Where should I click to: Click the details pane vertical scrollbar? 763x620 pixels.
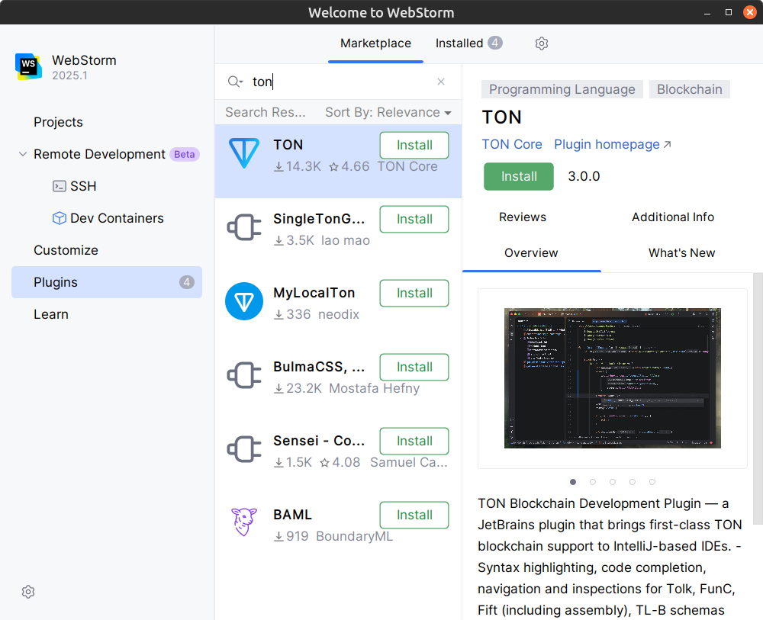758,399
